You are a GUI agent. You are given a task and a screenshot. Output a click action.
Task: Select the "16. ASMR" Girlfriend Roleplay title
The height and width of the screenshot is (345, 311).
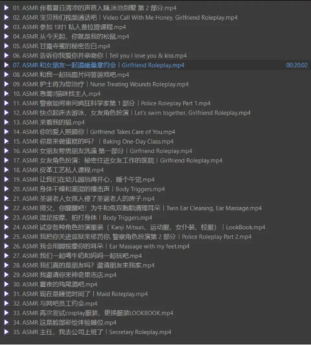pyautogui.click(x=103, y=151)
